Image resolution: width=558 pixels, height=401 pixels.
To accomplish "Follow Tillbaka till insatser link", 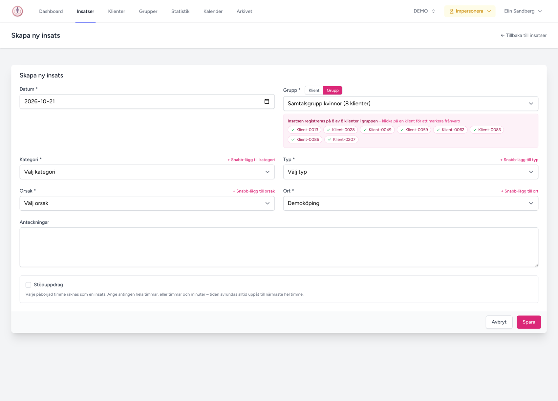I will [x=524, y=35].
